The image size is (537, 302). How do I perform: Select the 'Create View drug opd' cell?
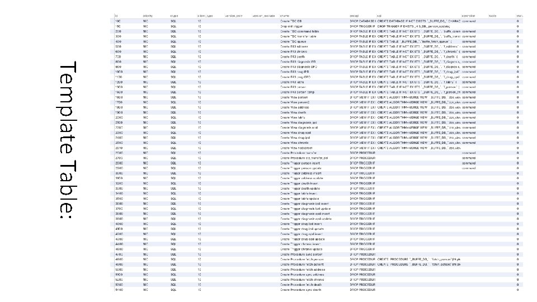(x=295, y=133)
